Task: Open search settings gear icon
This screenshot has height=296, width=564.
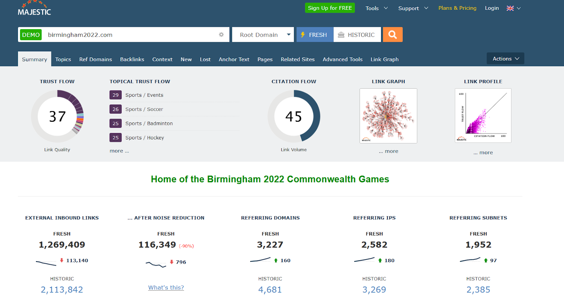Action: (221, 34)
